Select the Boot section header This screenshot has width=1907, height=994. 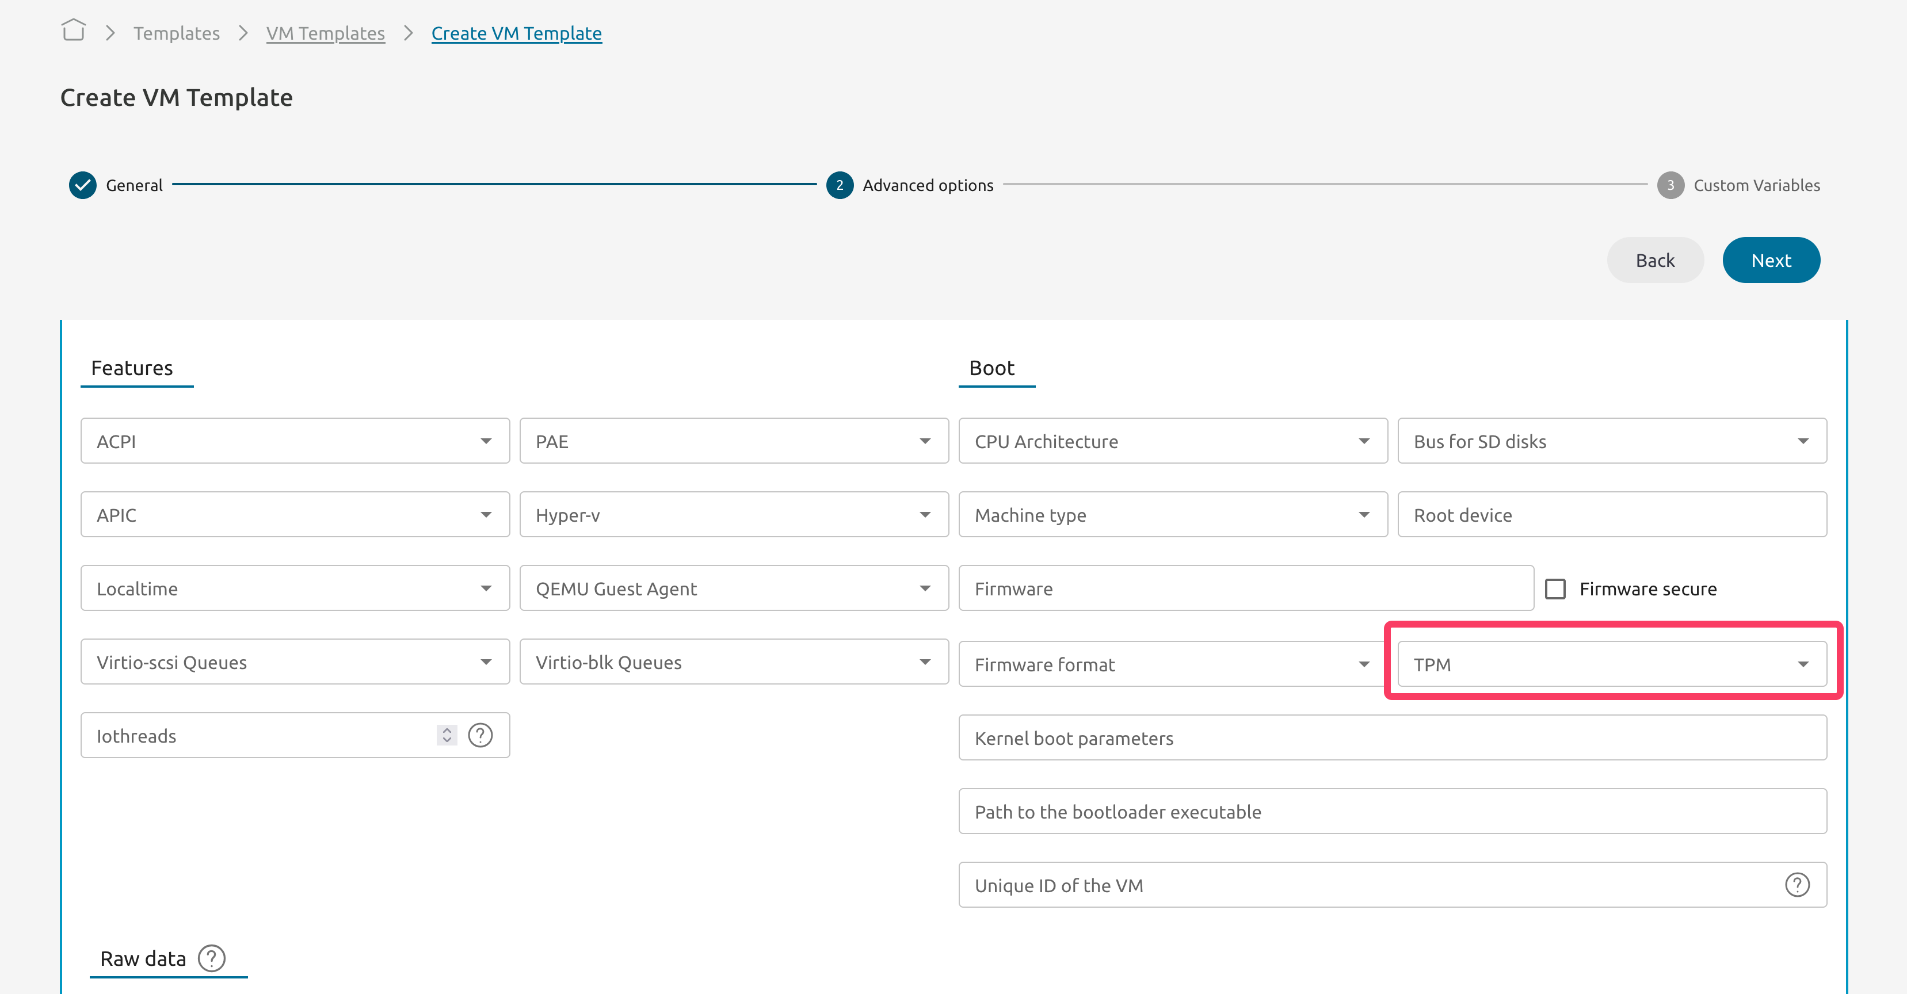point(991,368)
